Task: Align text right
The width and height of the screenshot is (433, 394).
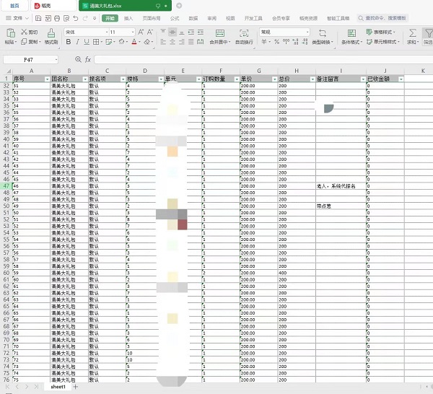Action: [182, 42]
